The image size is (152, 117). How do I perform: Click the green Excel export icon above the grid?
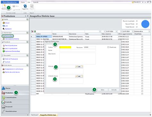click(35, 31)
